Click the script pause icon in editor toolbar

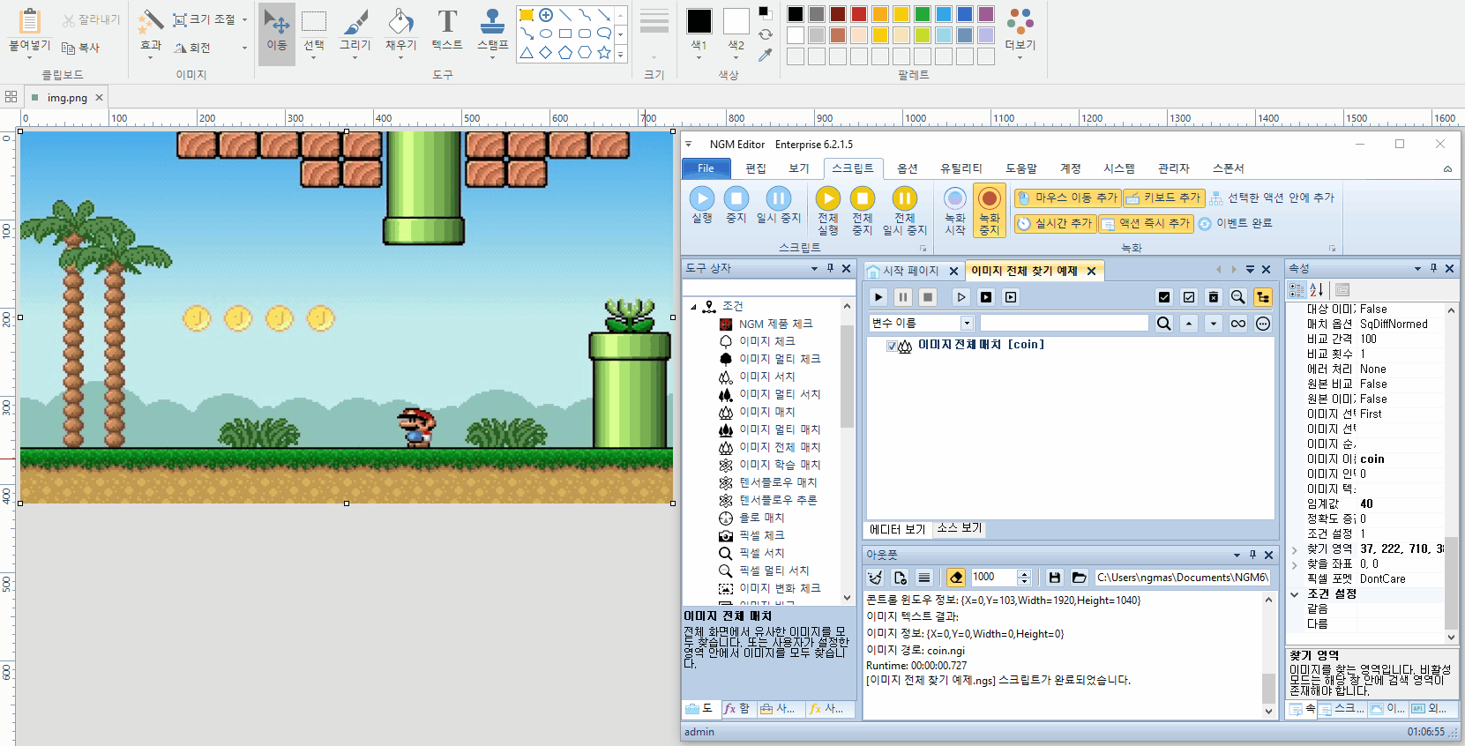pyautogui.click(x=903, y=297)
